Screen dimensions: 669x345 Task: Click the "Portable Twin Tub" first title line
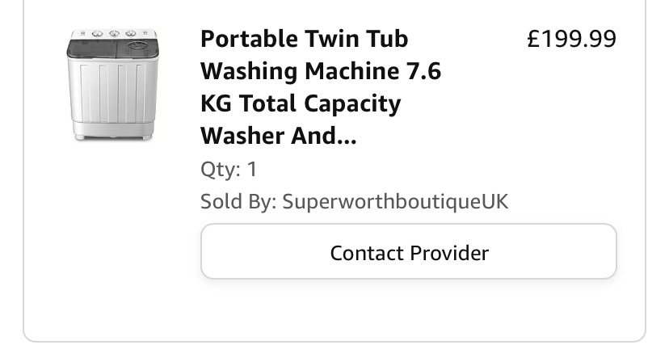coord(305,39)
